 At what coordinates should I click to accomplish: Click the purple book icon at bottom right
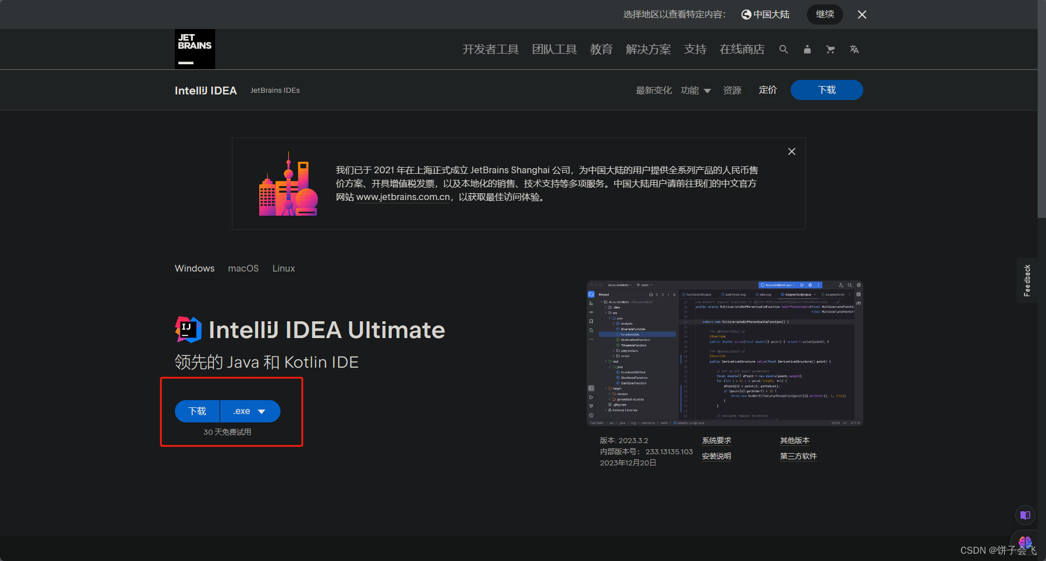[x=1025, y=515]
